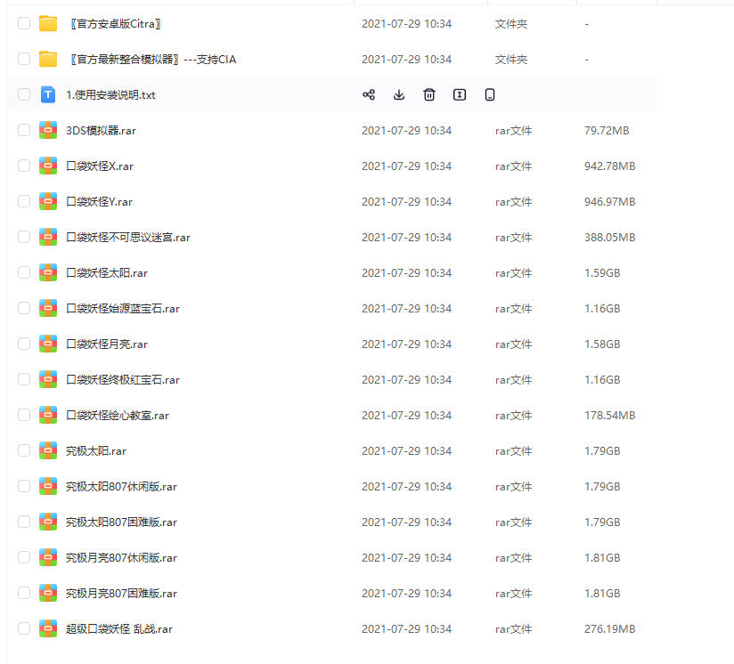Viewport: 734px width, 664px height.
Task: Check the box for 口袋妖怪太阳.rar
Action: [x=24, y=272]
